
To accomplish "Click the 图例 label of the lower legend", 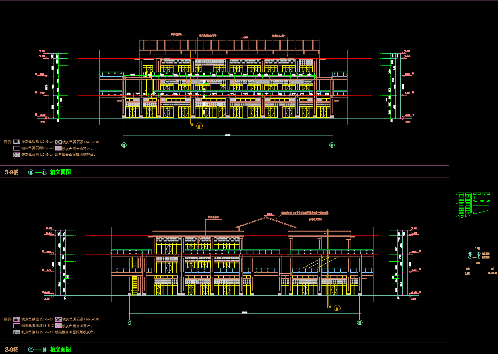I will [x=7, y=319].
